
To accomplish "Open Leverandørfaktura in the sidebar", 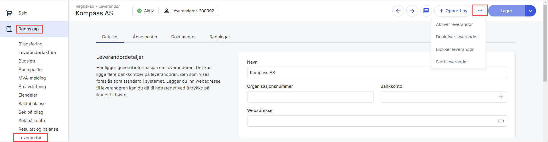I will (37, 53).
